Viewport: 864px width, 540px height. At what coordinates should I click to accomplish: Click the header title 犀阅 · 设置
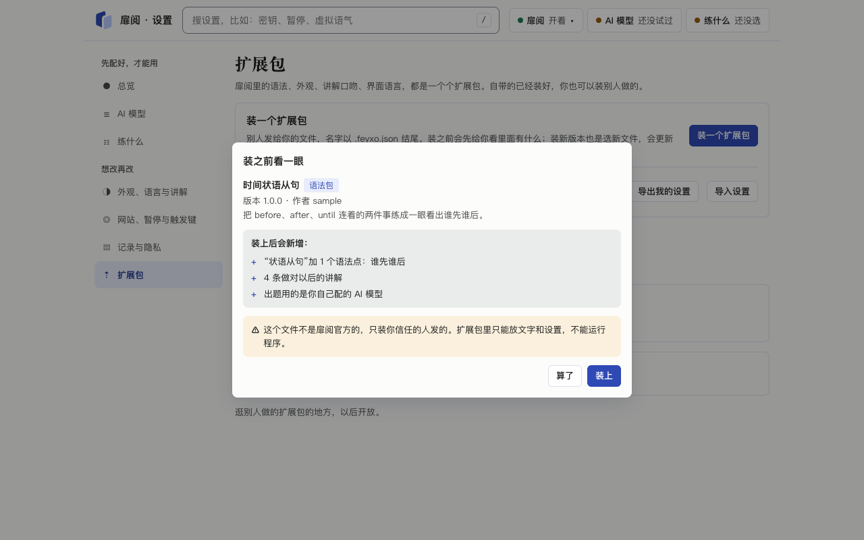(146, 20)
